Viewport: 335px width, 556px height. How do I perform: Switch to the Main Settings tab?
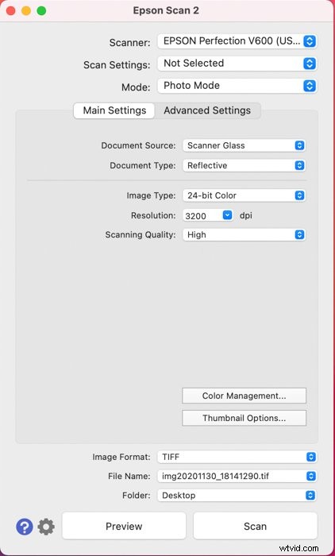(x=114, y=110)
